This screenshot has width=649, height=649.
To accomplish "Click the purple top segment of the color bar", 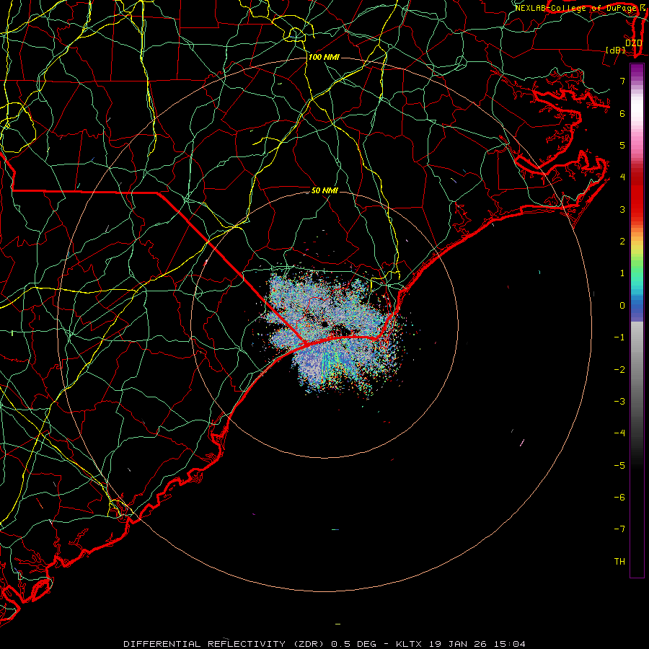I will tap(637, 71).
